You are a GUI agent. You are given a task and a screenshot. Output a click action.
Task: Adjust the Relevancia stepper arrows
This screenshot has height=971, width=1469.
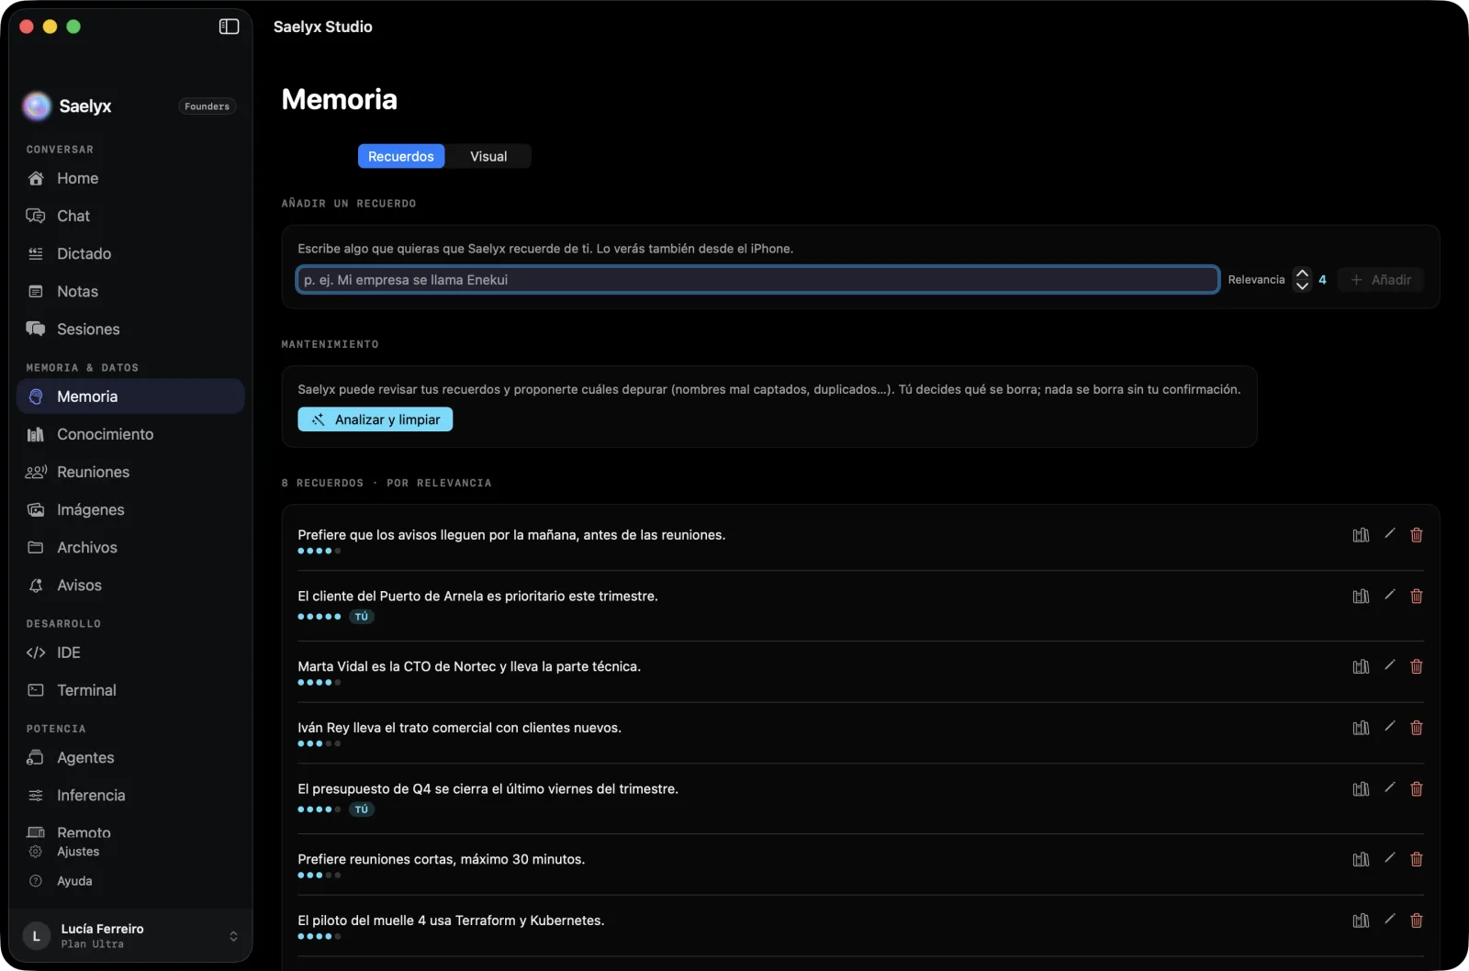[x=1302, y=280]
